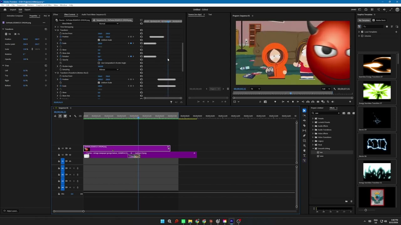
Task: Click Export Frame camera icon
Action: click(x=318, y=102)
